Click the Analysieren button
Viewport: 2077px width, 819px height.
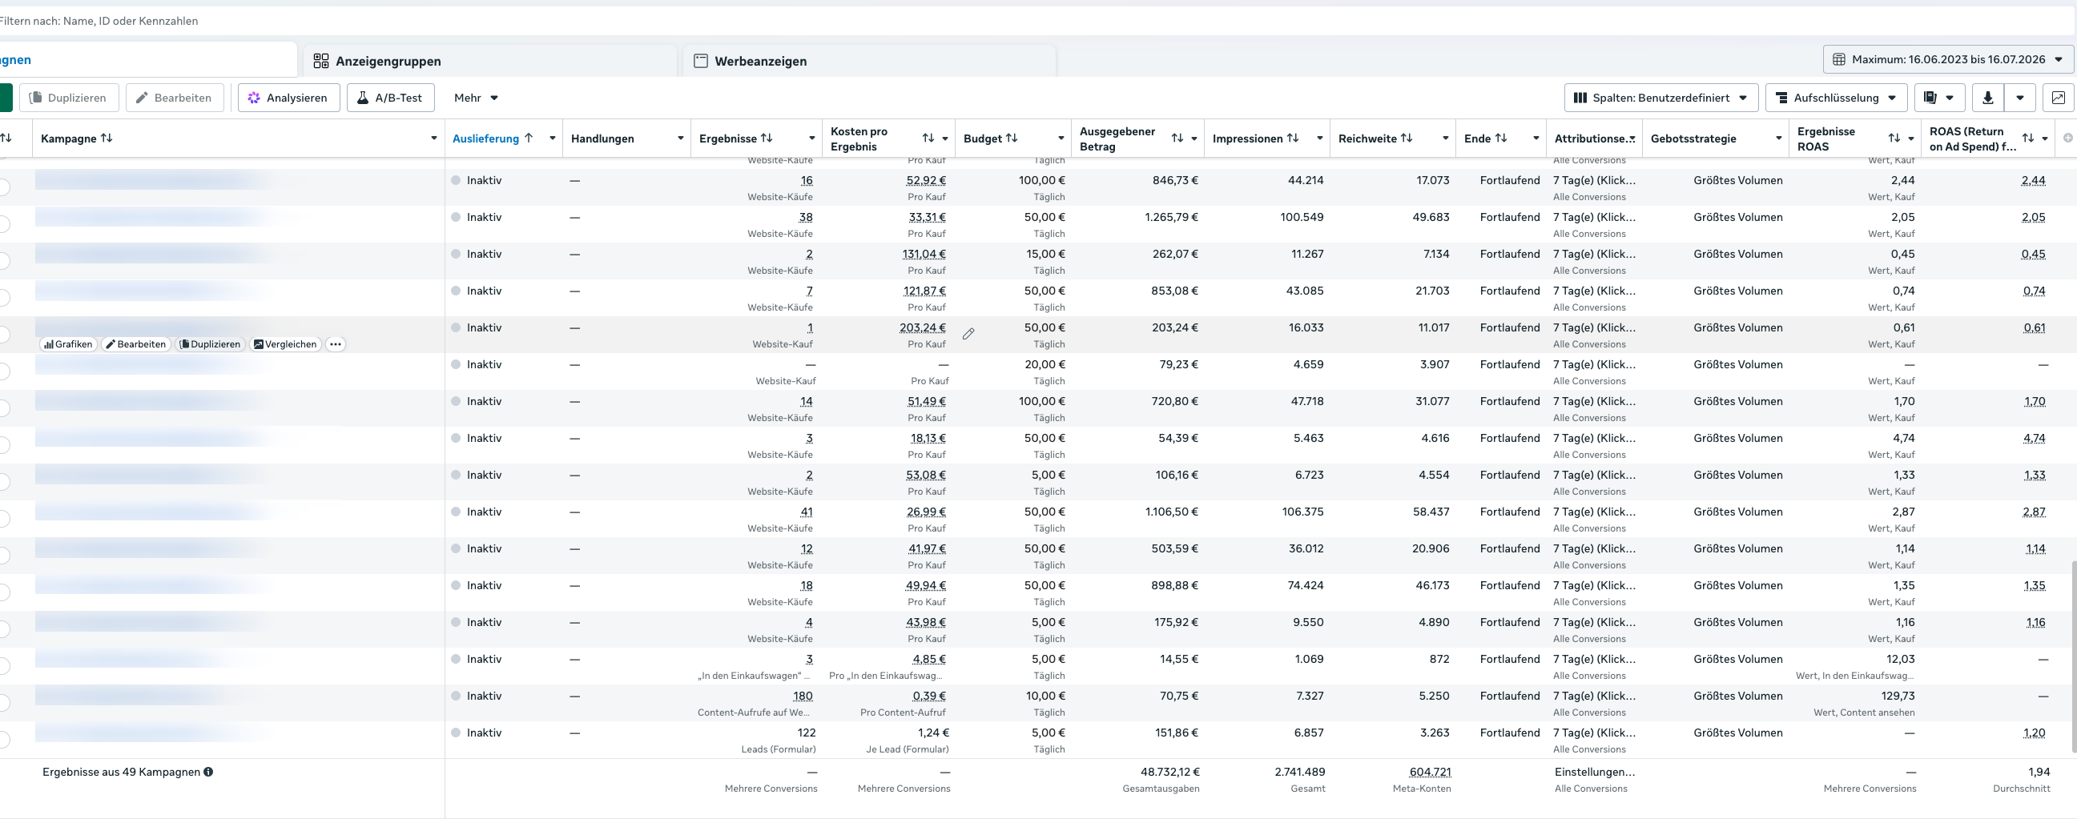(x=288, y=98)
